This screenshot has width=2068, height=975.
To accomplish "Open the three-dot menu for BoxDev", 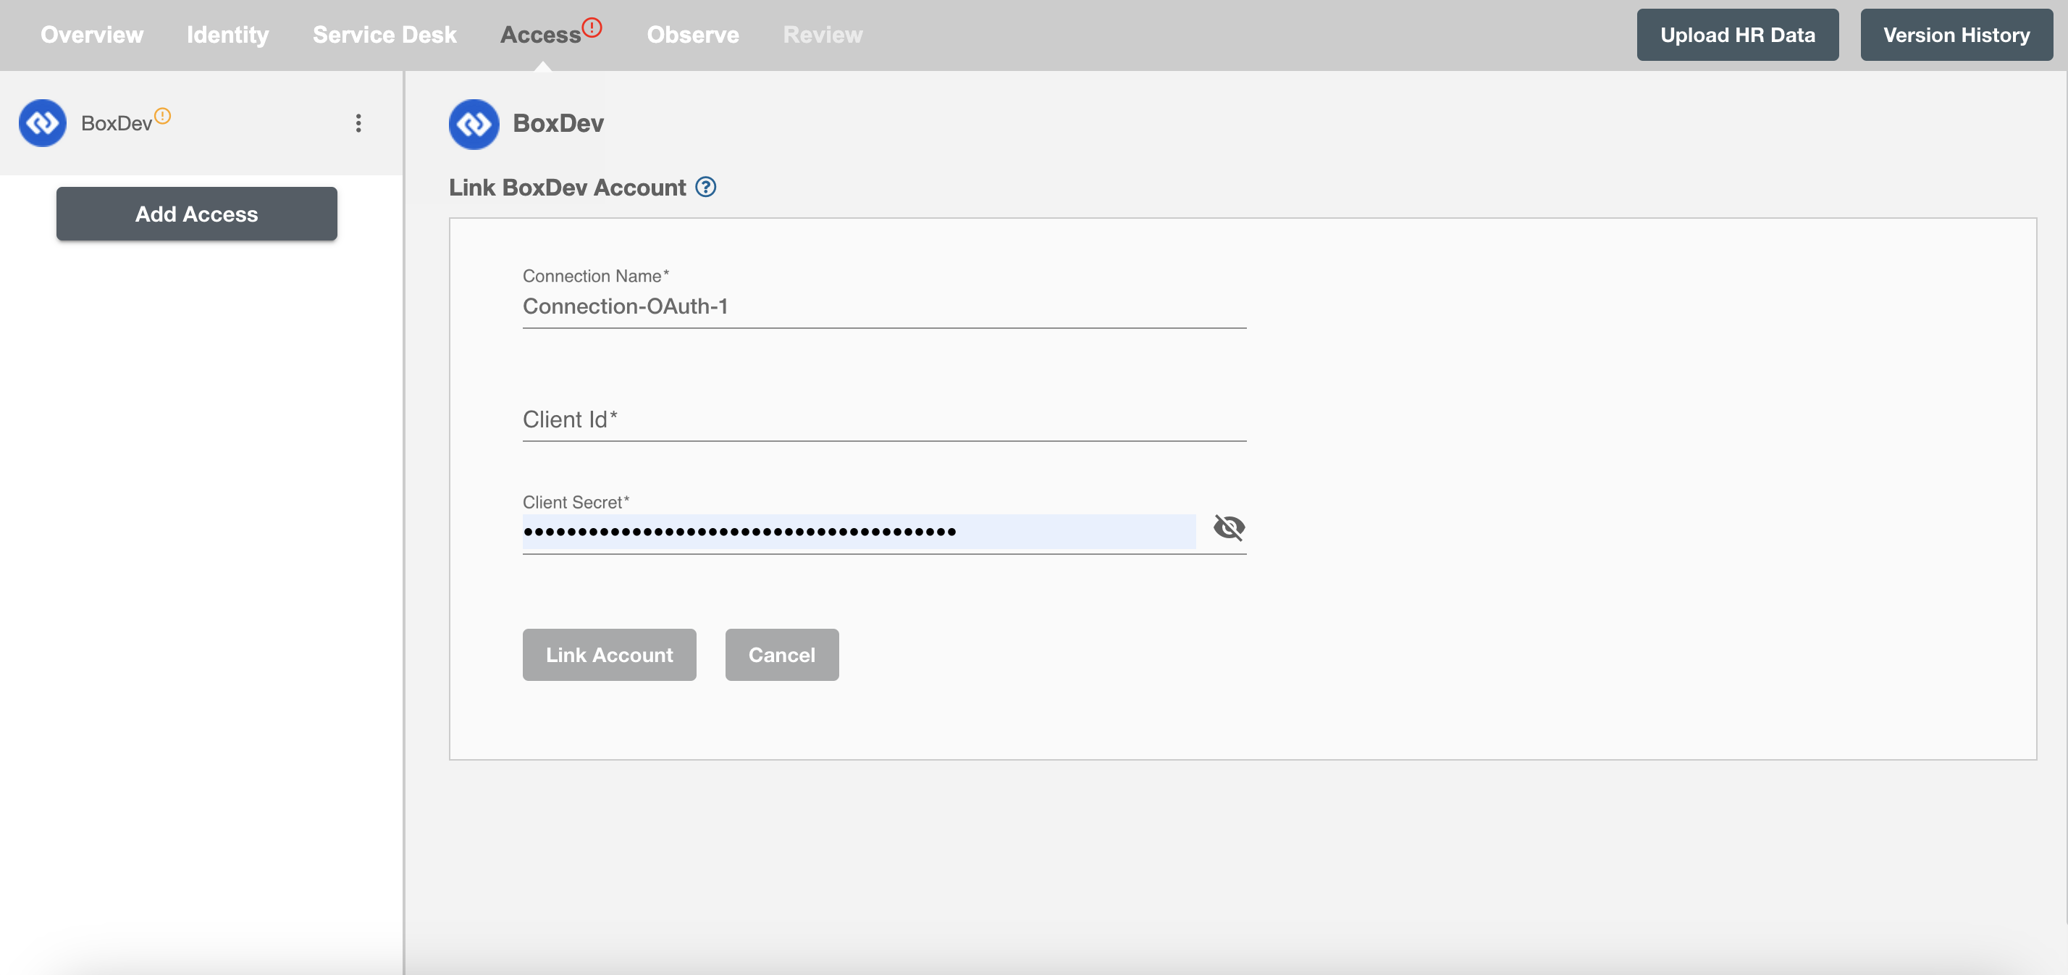I will point(358,123).
